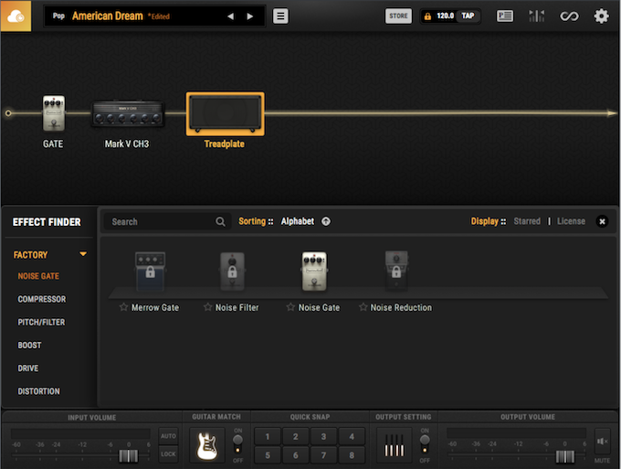
Task: Select Quick Snap slot 6
Action: pos(296,455)
